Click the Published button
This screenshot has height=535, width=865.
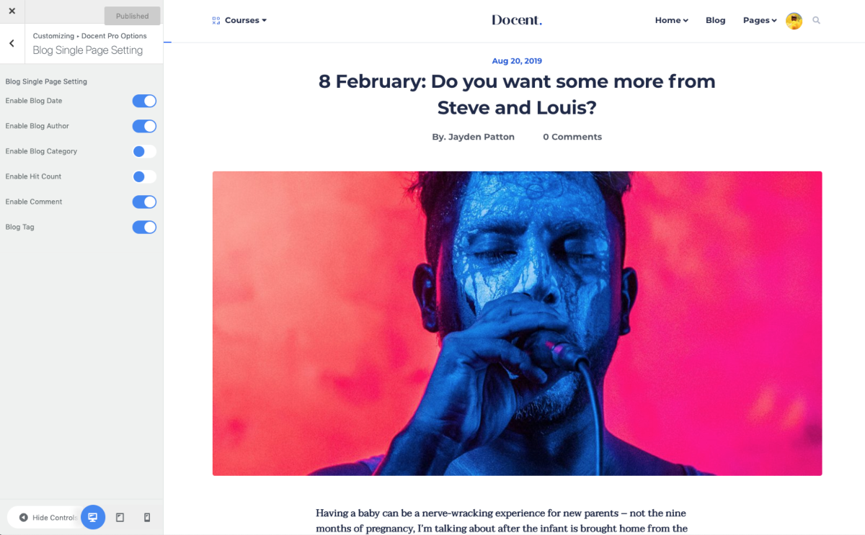(133, 16)
